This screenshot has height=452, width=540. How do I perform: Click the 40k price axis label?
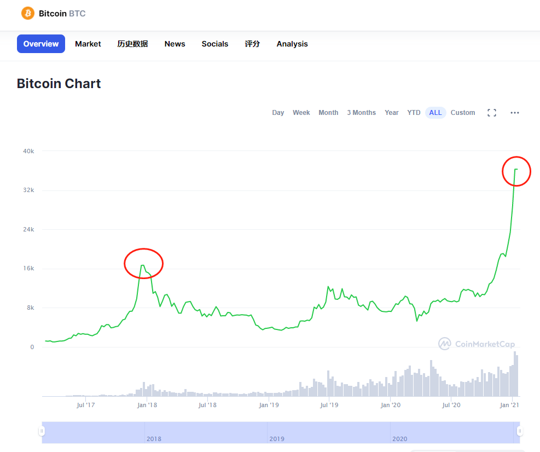tap(28, 151)
